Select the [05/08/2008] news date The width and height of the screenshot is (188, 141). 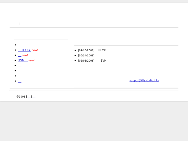(86, 61)
